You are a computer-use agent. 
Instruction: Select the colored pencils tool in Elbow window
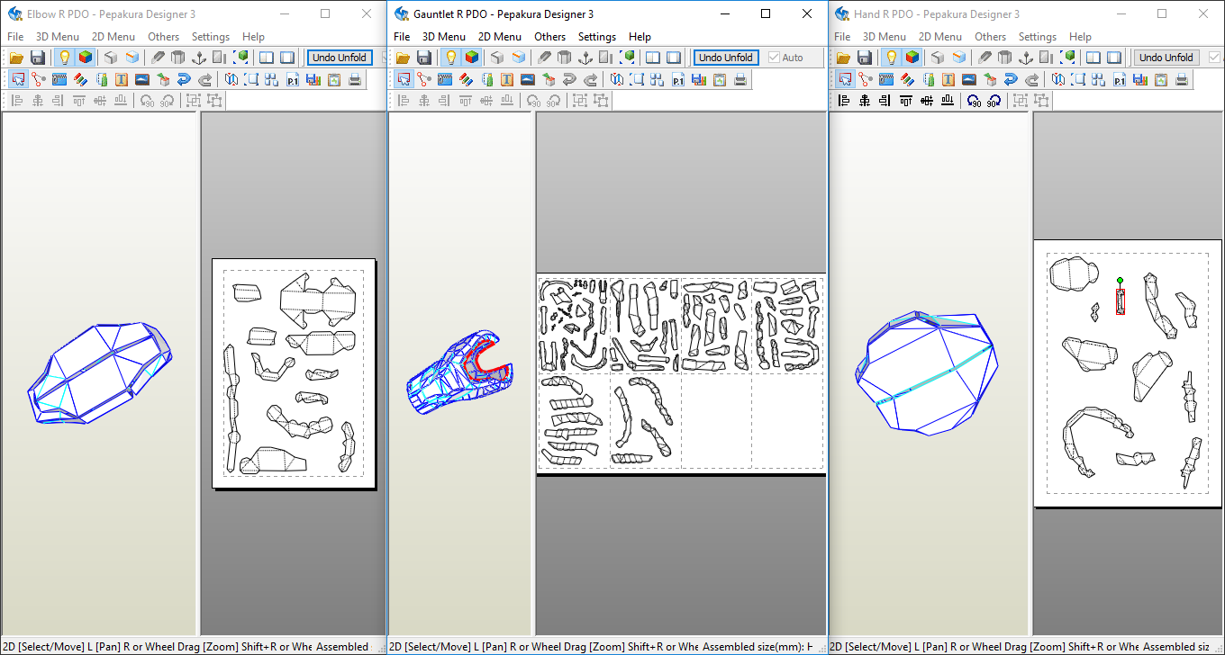(80, 79)
